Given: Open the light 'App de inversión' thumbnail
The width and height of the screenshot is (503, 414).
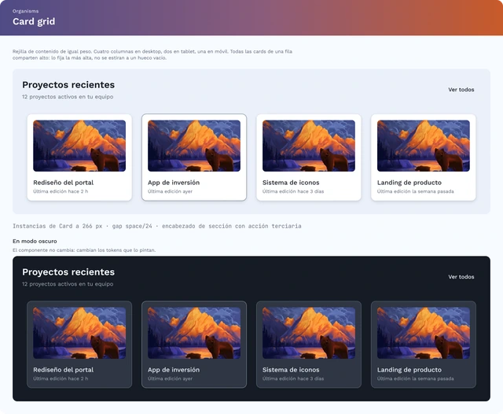Looking at the screenshot, I should [x=194, y=146].
